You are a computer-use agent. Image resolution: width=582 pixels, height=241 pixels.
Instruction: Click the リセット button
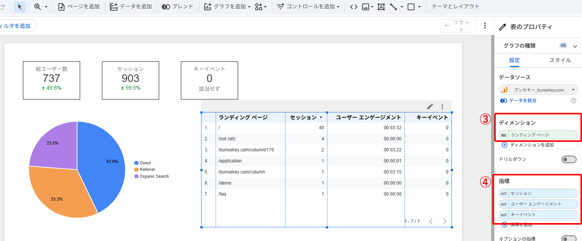click(458, 25)
